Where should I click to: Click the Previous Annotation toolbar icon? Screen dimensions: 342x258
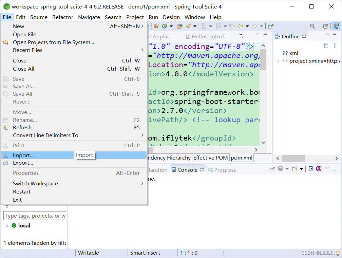pyautogui.click(x=218, y=26)
